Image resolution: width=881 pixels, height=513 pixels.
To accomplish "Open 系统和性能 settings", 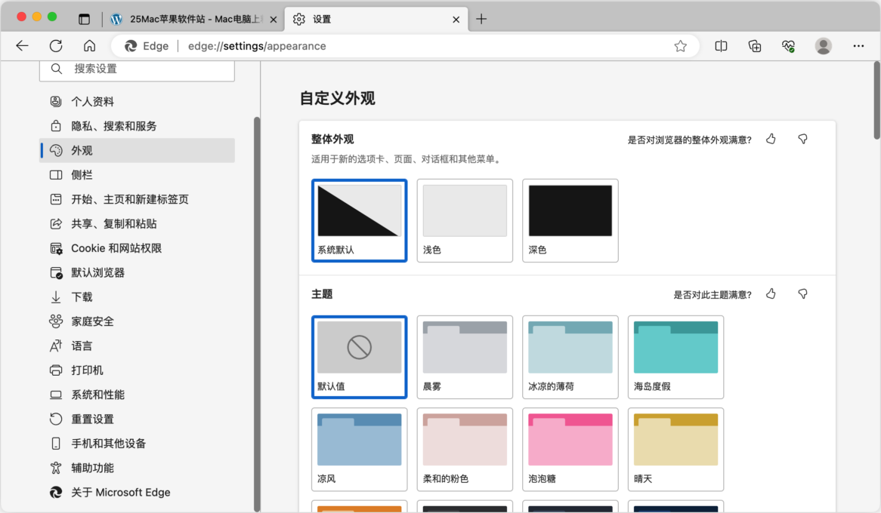I will [x=137, y=395].
